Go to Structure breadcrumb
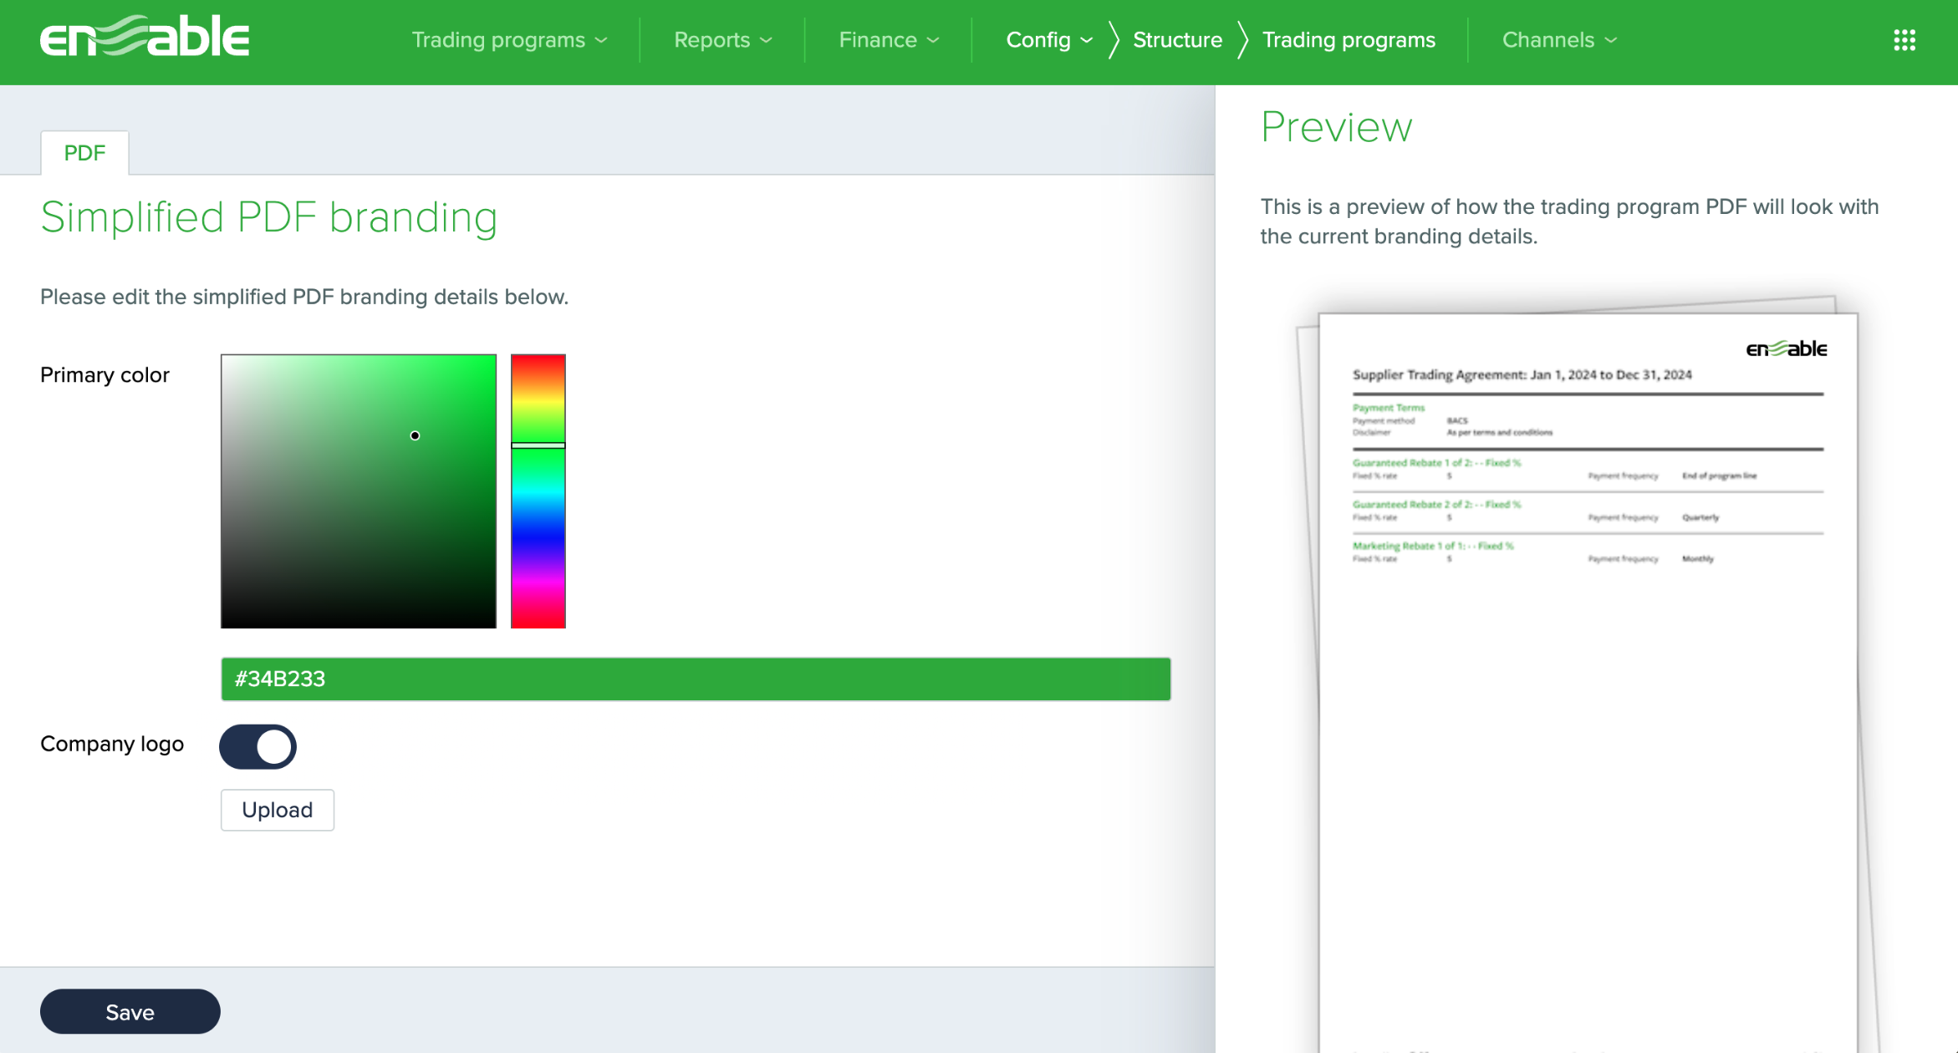 tap(1177, 40)
